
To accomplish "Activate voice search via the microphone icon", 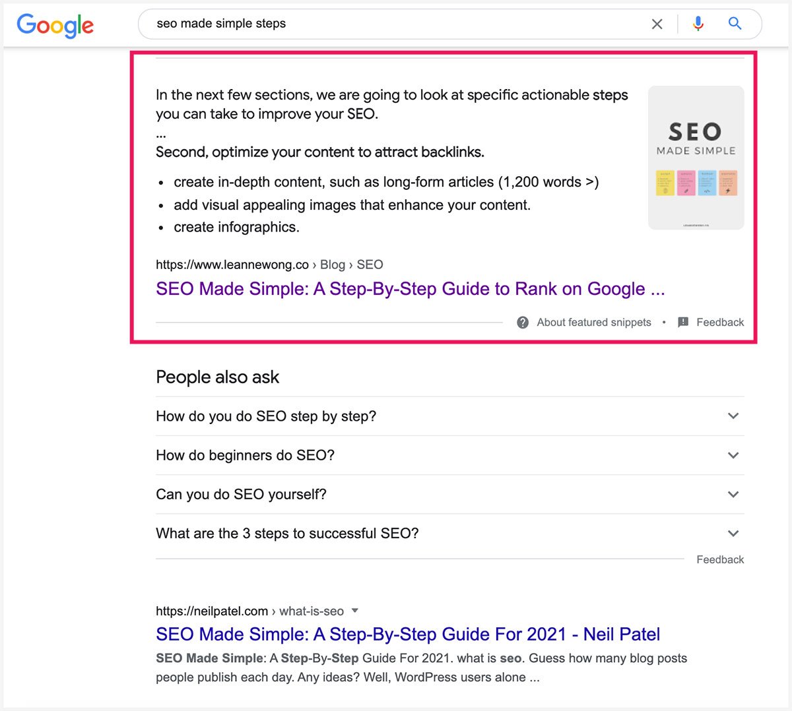I will (x=698, y=24).
